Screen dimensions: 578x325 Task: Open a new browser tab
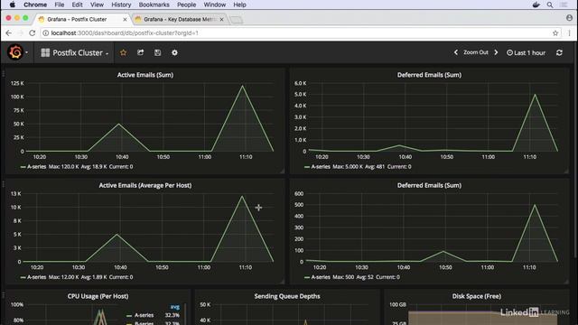pos(237,20)
